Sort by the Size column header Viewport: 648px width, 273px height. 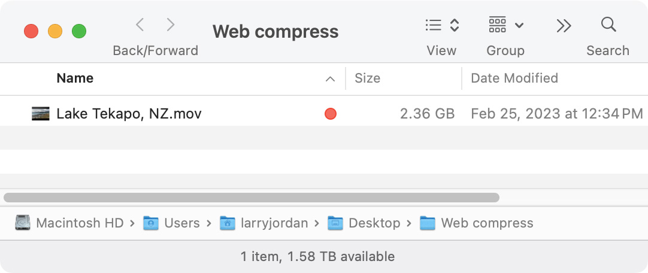point(367,78)
